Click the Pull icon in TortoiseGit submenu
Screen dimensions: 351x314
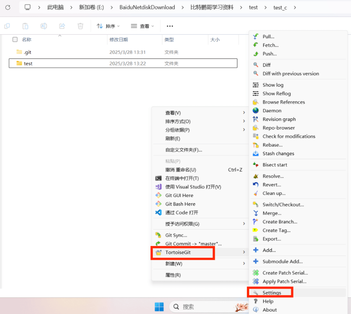256,36
